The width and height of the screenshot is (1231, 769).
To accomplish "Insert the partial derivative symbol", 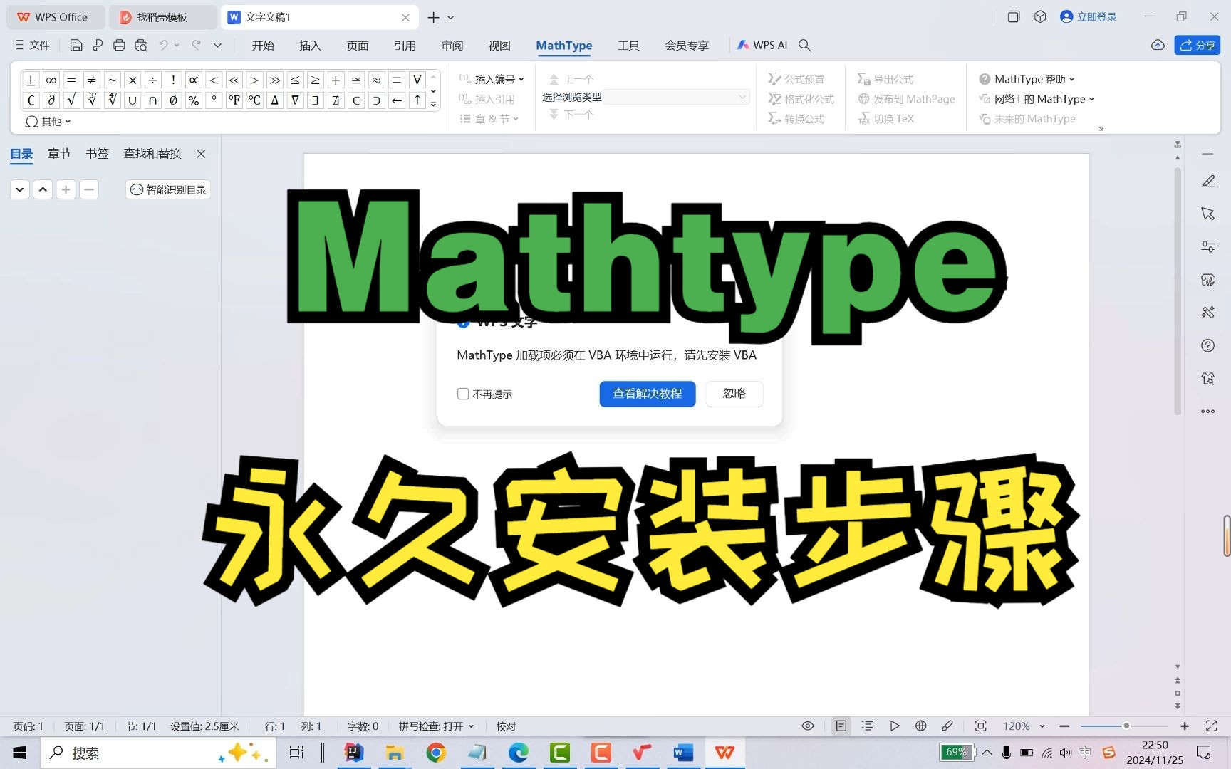I will pos(51,100).
